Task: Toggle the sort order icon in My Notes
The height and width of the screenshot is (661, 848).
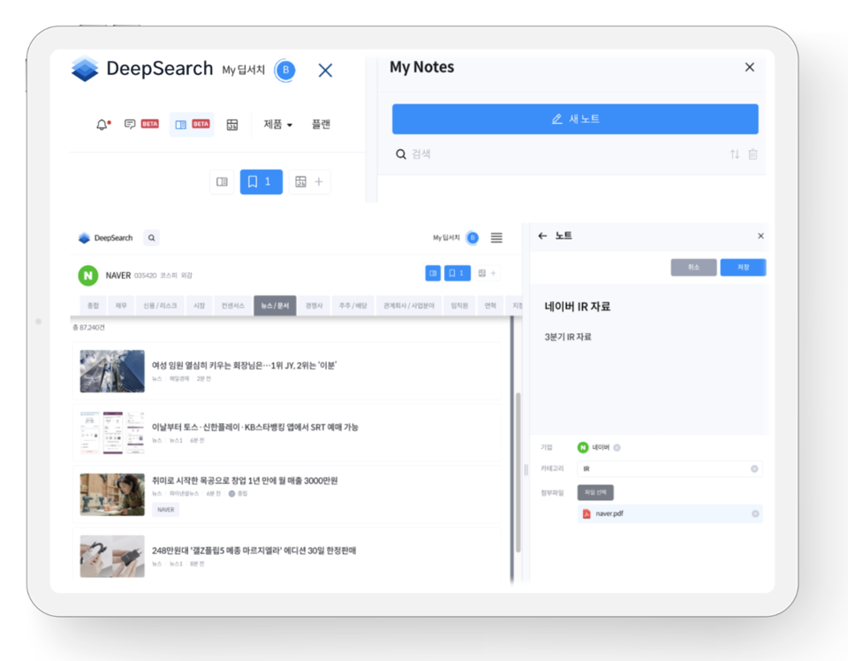Action: tap(732, 153)
